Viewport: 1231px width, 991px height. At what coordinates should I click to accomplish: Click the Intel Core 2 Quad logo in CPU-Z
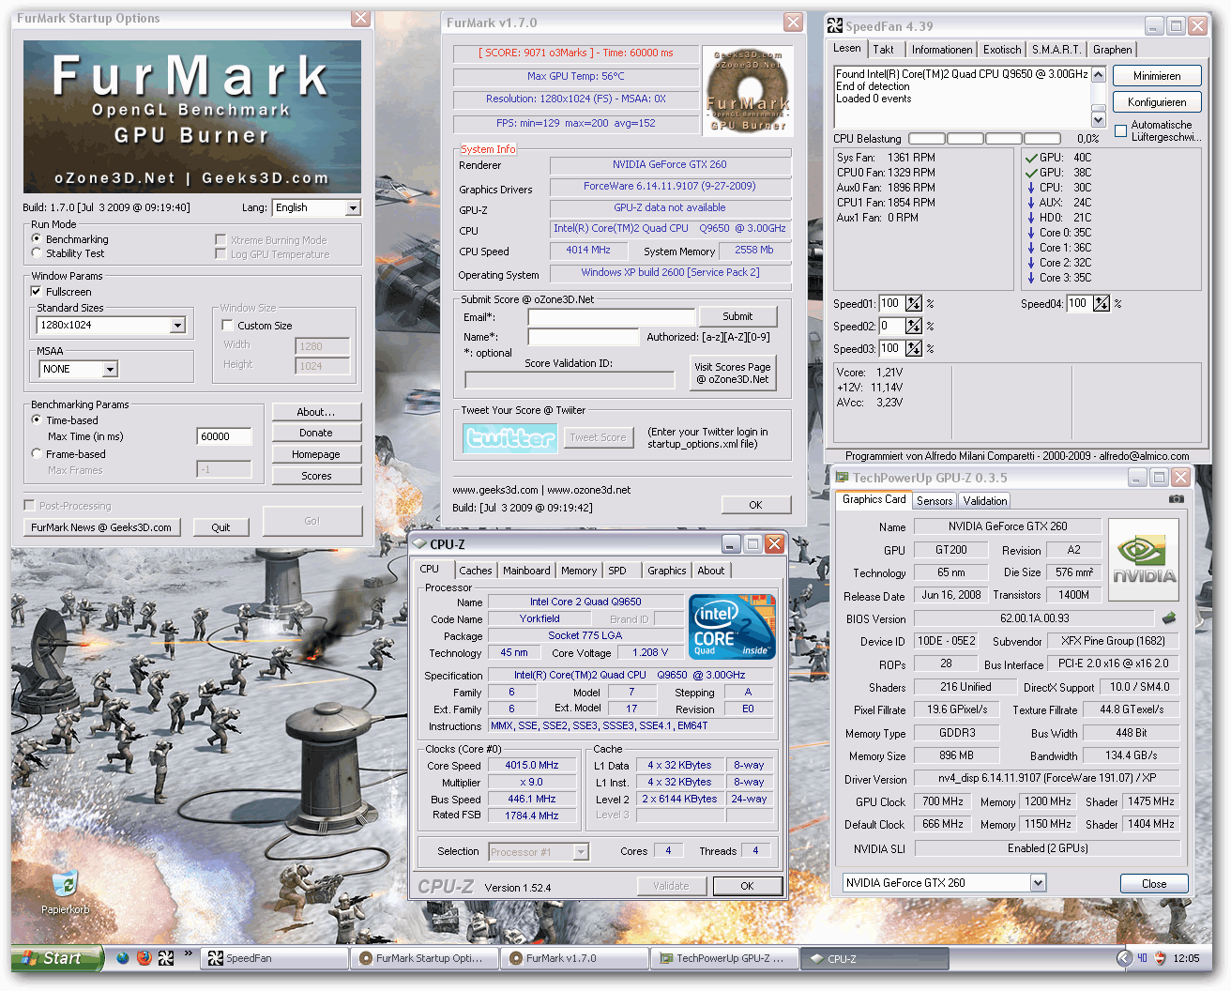click(732, 626)
